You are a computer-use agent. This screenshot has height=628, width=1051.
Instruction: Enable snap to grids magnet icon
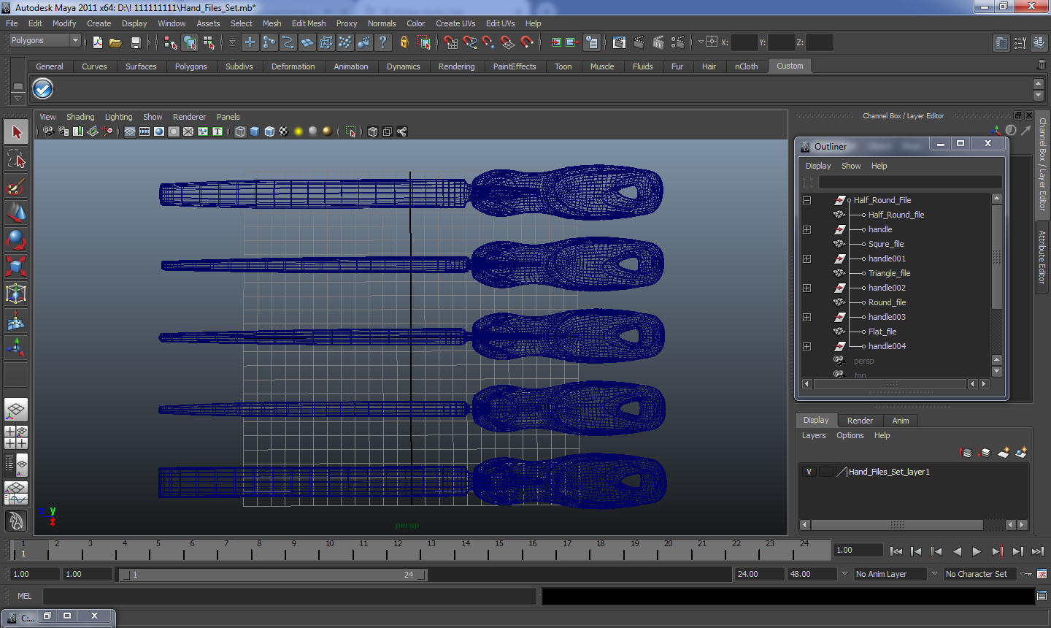[x=451, y=42]
